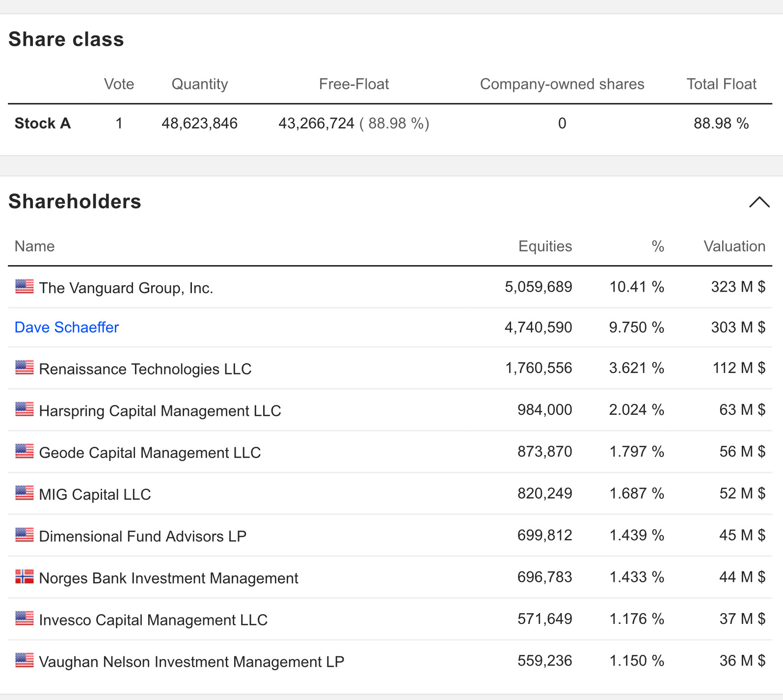Click Renaissance percentage 3.621 %
The width and height of the screenshot is (783, 700).
point(637,368)
